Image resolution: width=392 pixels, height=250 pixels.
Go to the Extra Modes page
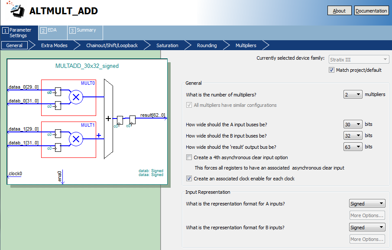[x=54, y=45]
